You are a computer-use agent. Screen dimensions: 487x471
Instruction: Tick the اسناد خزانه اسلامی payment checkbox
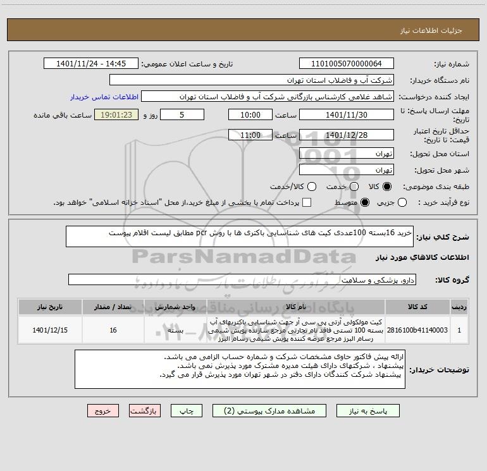click(x=307, y=202)
